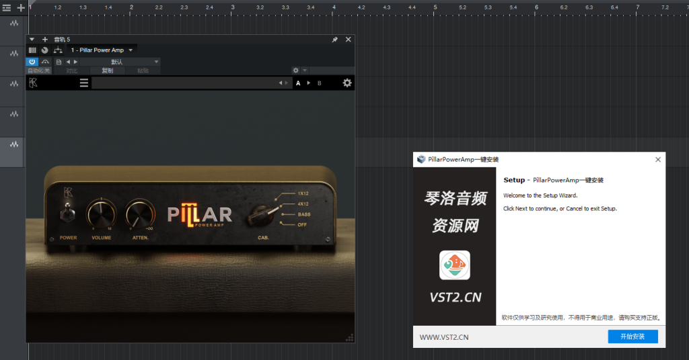The image size is (689, 360).
Task: Click the 复制 copy button
Action: (x=107, y=71)
